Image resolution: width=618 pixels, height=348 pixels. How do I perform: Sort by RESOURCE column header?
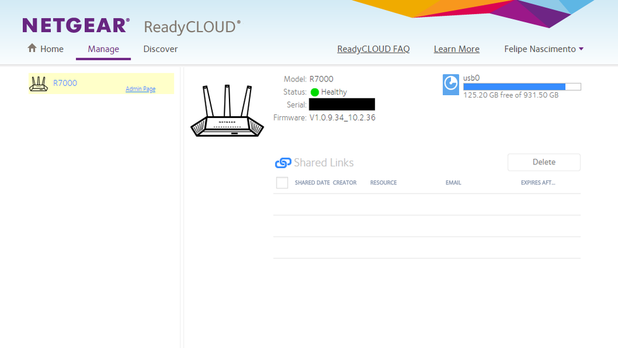tap(383, 183)
